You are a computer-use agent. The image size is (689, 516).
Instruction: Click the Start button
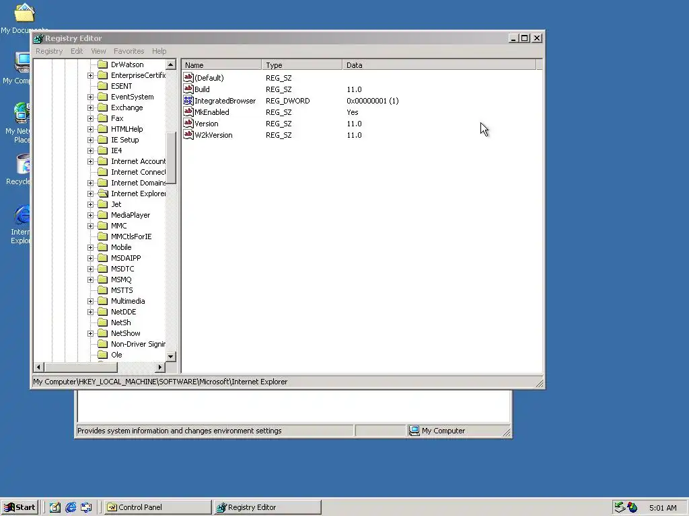click(20, 507)
